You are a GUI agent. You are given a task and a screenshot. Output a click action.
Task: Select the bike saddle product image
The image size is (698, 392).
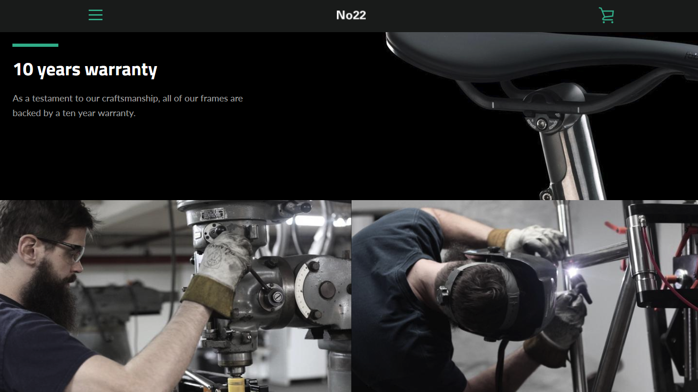click(x=542, y=116)
